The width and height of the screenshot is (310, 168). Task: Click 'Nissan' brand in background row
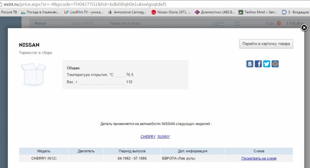tap(40, 24)
